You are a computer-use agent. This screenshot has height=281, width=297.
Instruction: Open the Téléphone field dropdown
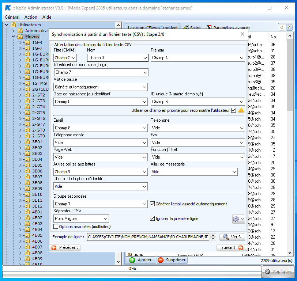point(198,128)
